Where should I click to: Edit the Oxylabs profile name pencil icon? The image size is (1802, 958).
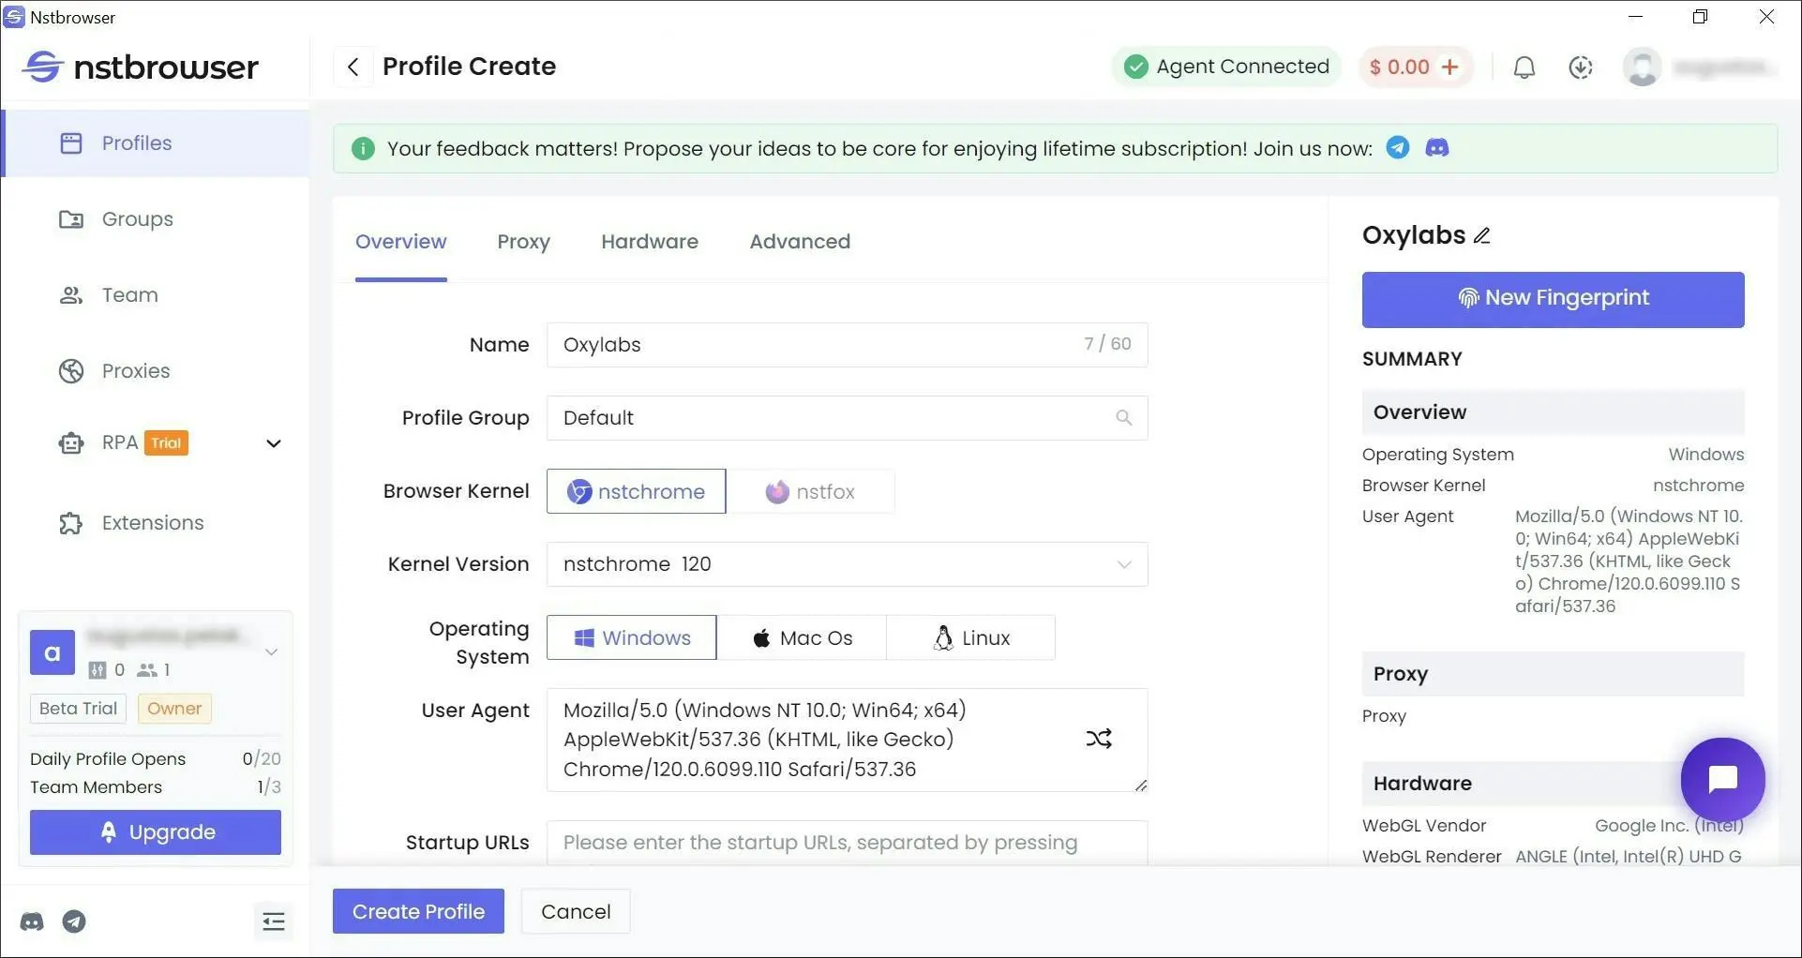[x=1482, y=235]
